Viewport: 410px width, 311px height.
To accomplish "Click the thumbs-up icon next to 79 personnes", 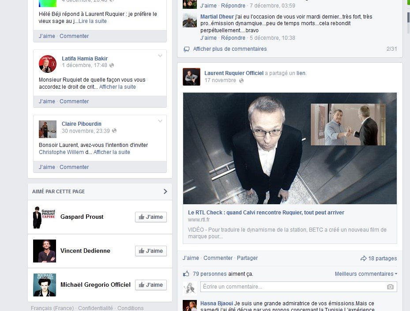I will tap(186, 274).
